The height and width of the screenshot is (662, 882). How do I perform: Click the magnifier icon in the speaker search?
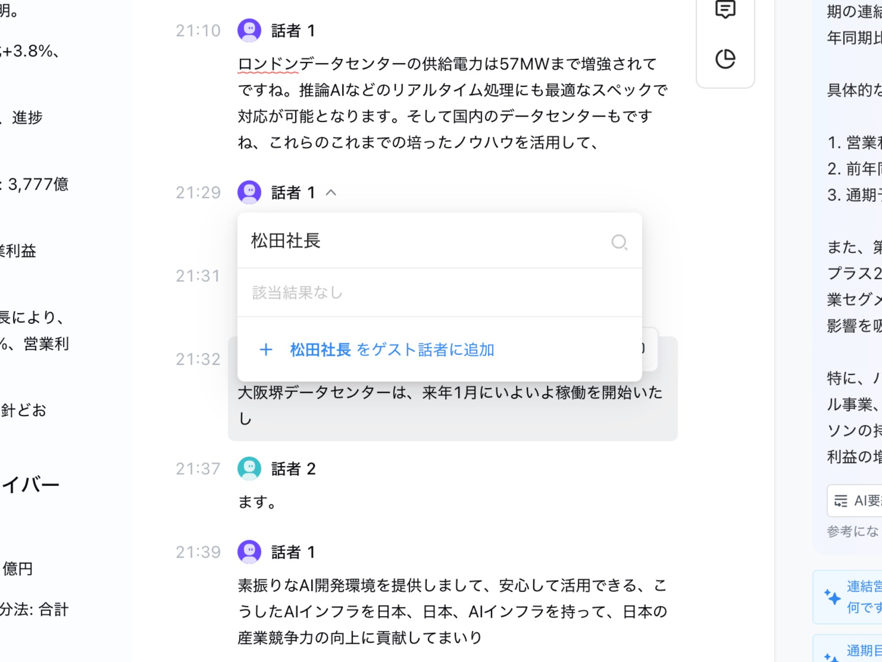tap(619, 242)
